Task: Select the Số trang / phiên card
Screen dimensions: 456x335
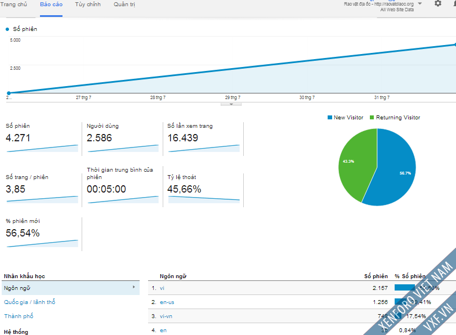Action: coord(42,189)
